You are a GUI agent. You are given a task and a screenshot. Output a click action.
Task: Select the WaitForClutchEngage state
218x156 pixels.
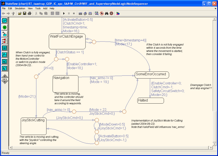point(67,41)
